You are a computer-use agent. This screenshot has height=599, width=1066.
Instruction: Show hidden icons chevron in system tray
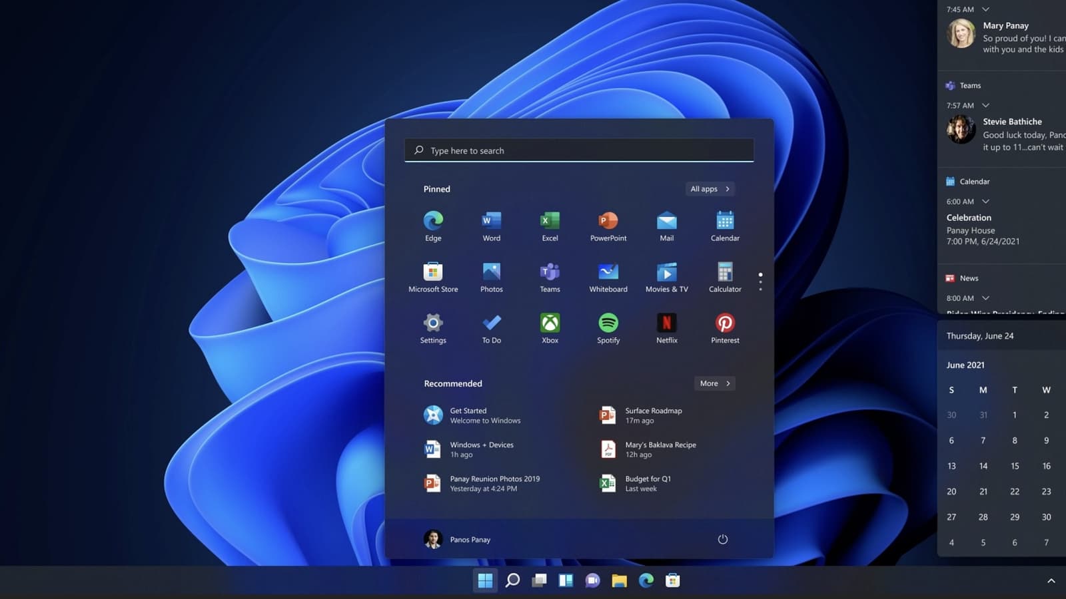point(1051,580)
